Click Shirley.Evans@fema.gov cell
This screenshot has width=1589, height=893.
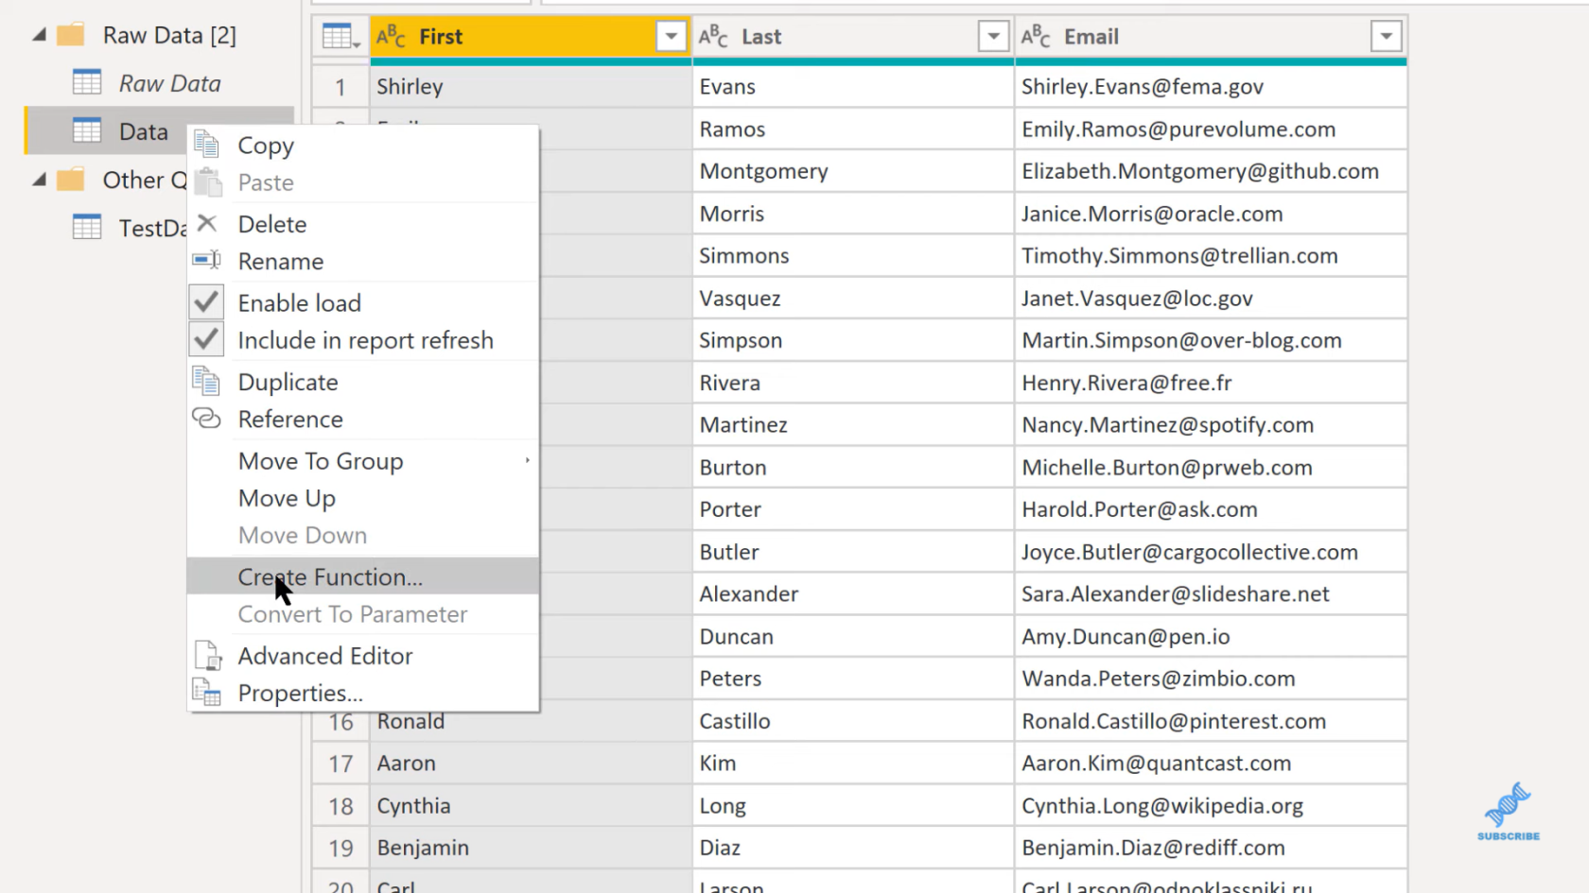click(1211, 87)
